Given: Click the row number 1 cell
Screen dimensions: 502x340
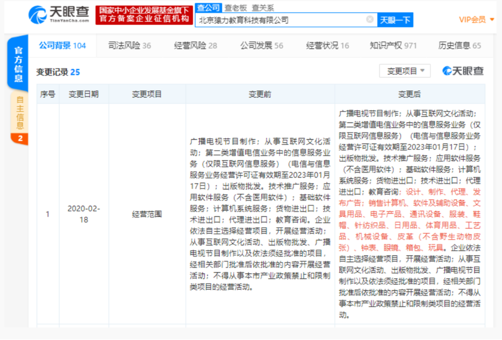Looking at the screenshot, I should (48, 214).
